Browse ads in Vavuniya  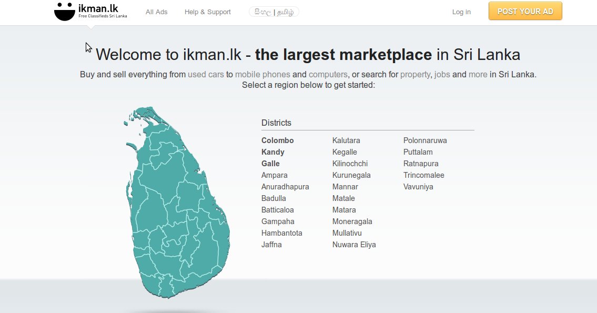pos(419,187)
